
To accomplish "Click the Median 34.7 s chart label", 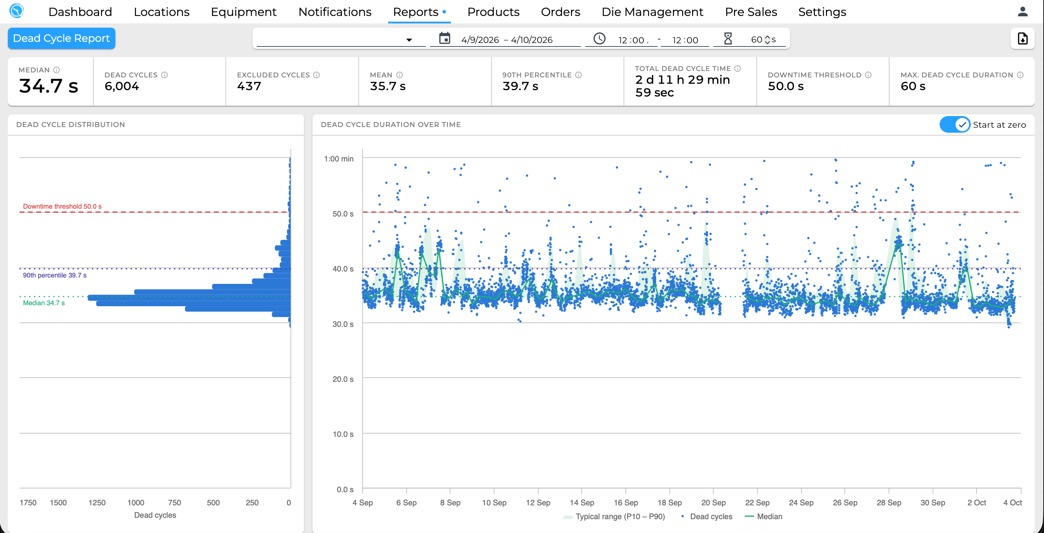I will pos(44,303).
